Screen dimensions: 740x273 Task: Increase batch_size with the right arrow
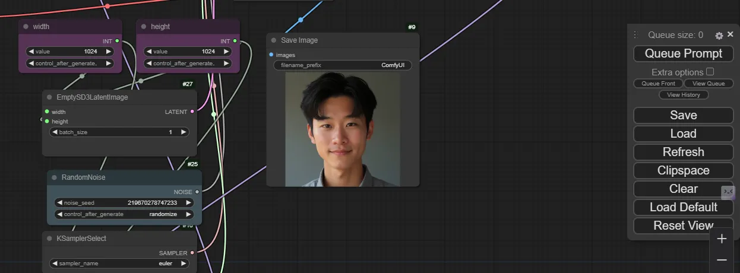tap(184, 132)
